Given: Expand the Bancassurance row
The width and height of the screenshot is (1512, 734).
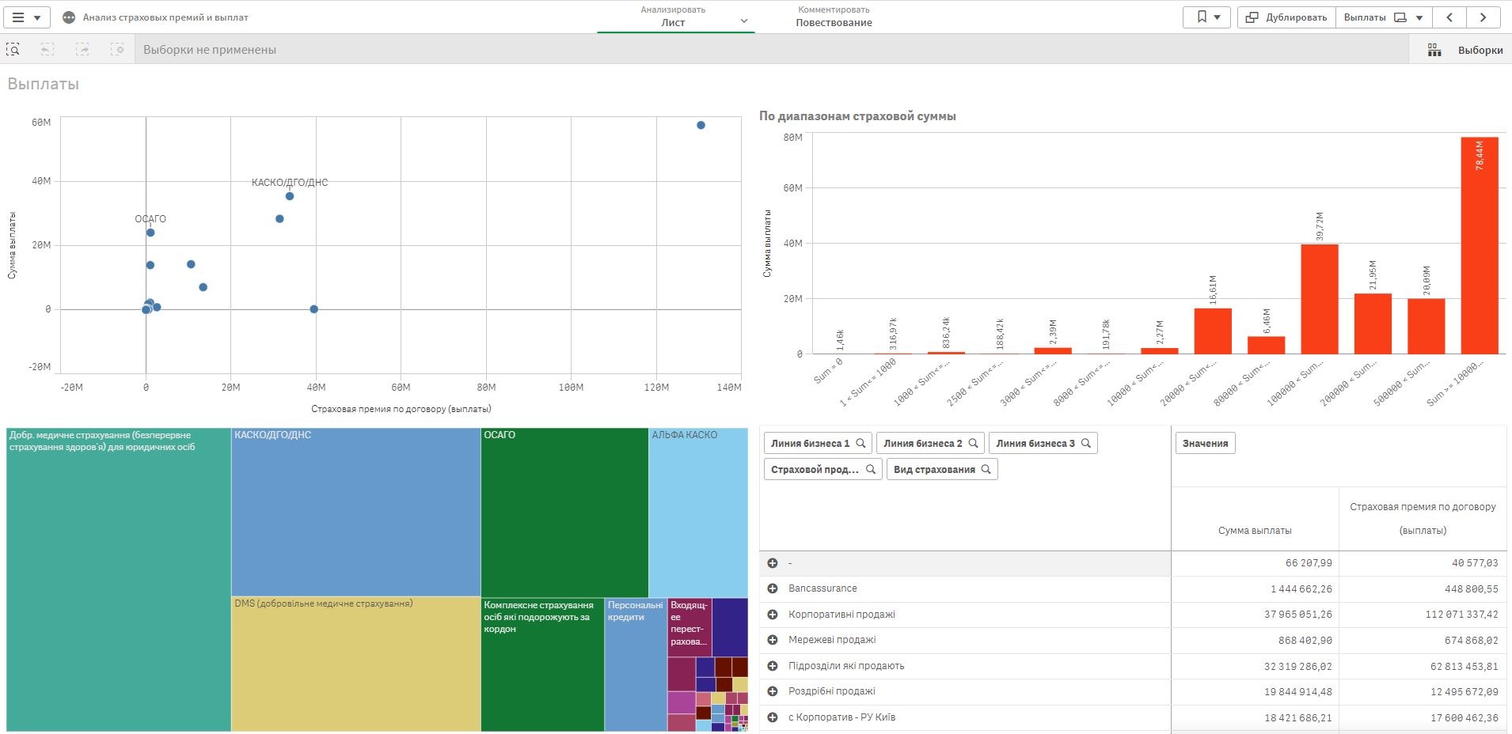Looking at the screenshot, I should (773, 588).
